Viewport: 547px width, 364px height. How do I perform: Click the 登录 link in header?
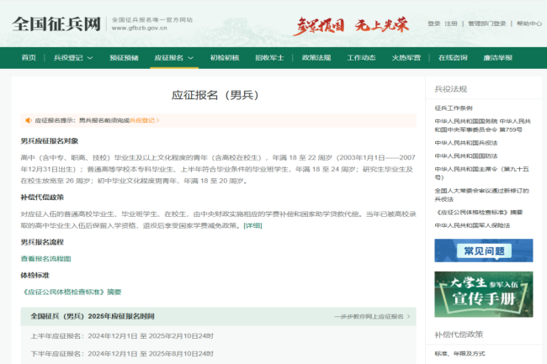(433, 24)
